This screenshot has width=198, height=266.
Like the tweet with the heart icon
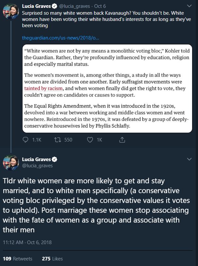pyautogui.click(x=90, y=140)
